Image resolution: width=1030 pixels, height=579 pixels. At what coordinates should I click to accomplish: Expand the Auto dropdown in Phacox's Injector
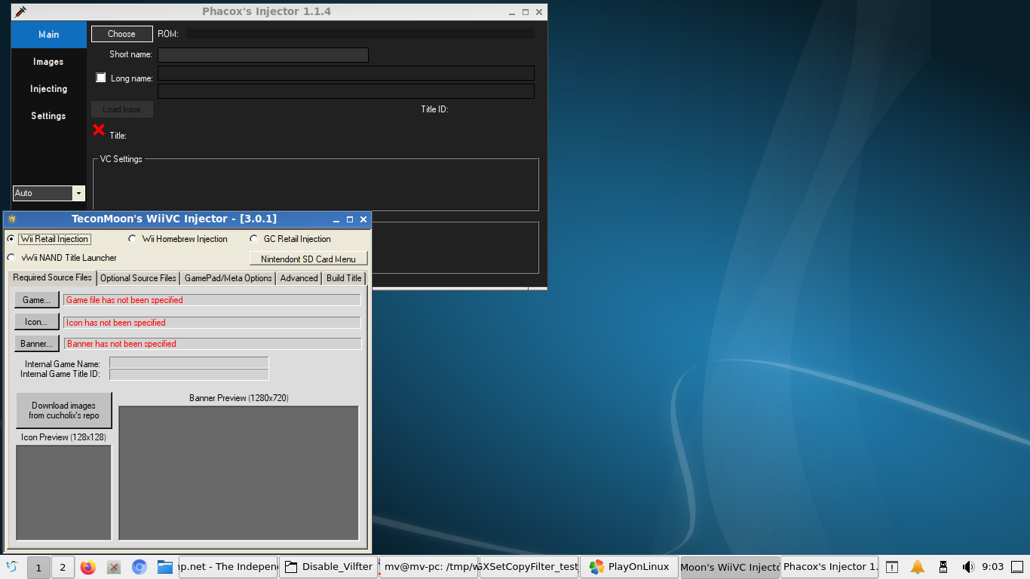[79, 194]
